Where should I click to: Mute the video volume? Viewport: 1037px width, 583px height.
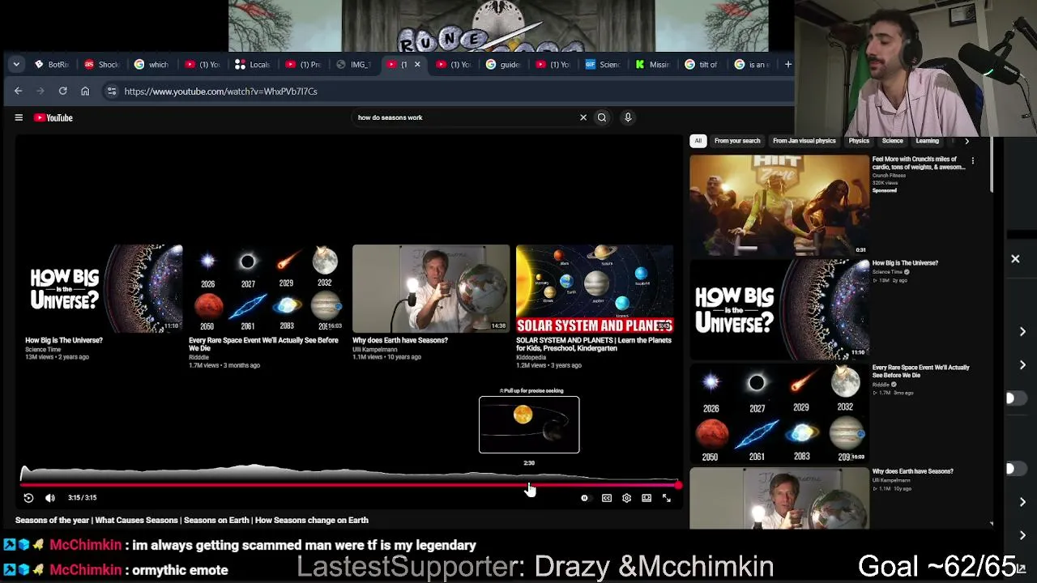click(50, 498)
